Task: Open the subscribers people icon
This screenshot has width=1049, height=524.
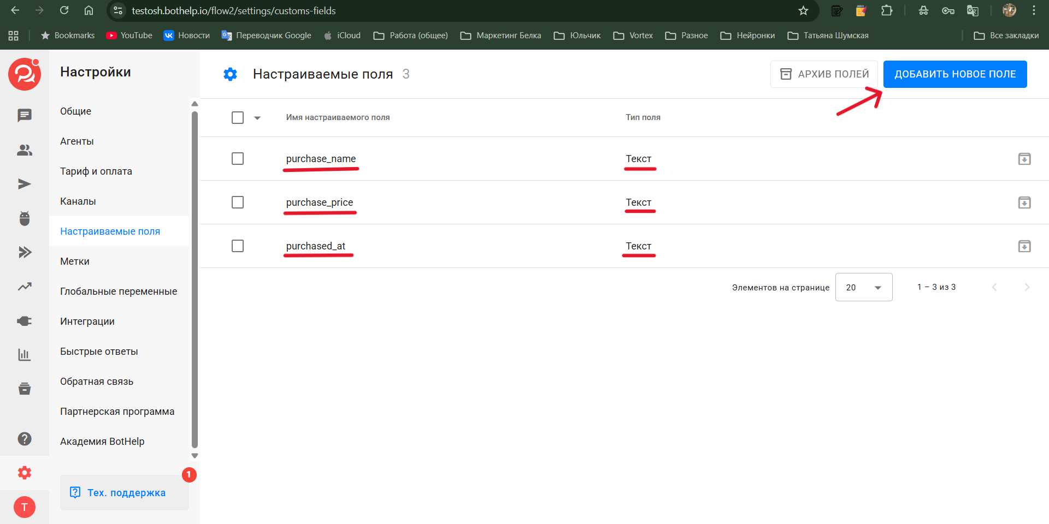Action: coord(25,150)
